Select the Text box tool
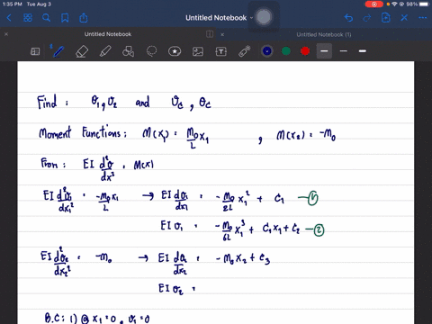The width and height of the screenshot is (432, 324). 221,51
